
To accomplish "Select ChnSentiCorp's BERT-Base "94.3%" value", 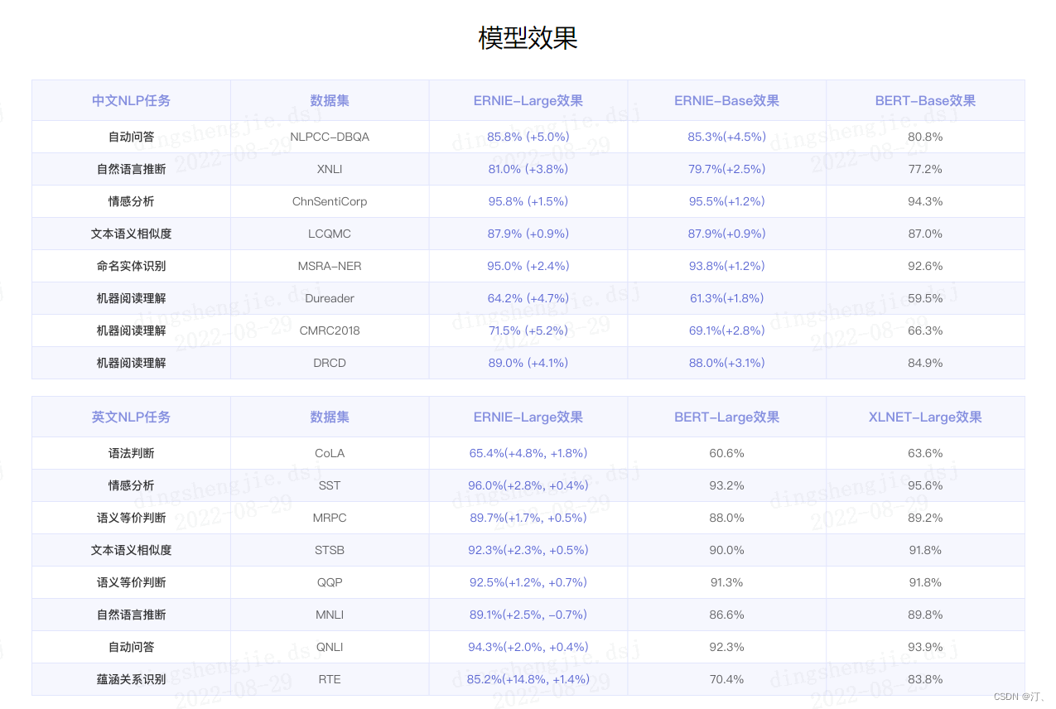I will click(925, 201).
